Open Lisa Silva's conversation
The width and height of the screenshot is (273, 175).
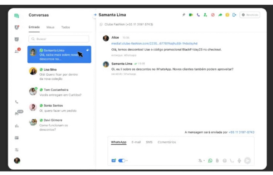[59, 74]
